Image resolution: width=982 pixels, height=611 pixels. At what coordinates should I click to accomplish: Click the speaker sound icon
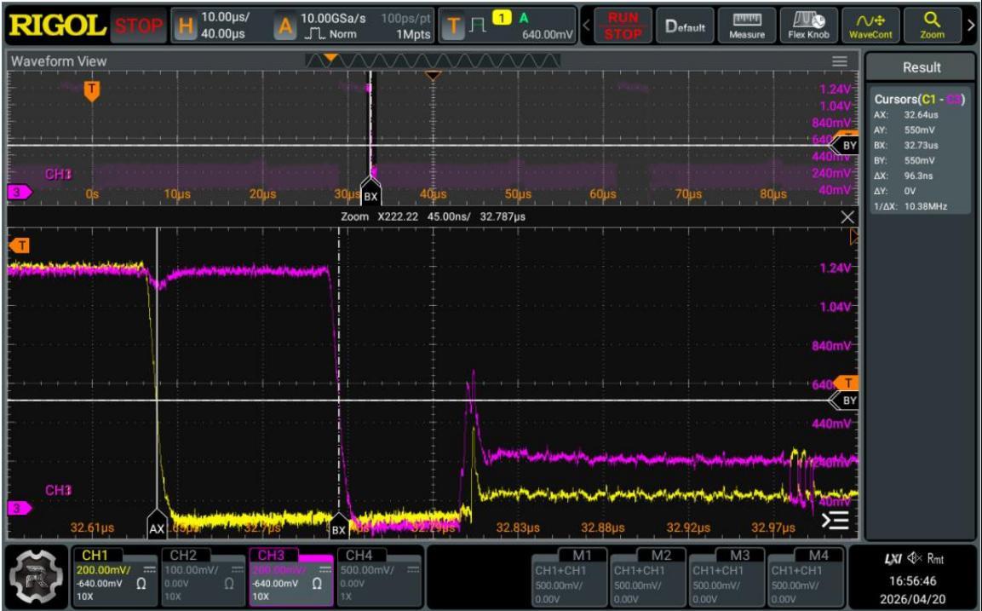pyautogui.click(x=914, y=558)
